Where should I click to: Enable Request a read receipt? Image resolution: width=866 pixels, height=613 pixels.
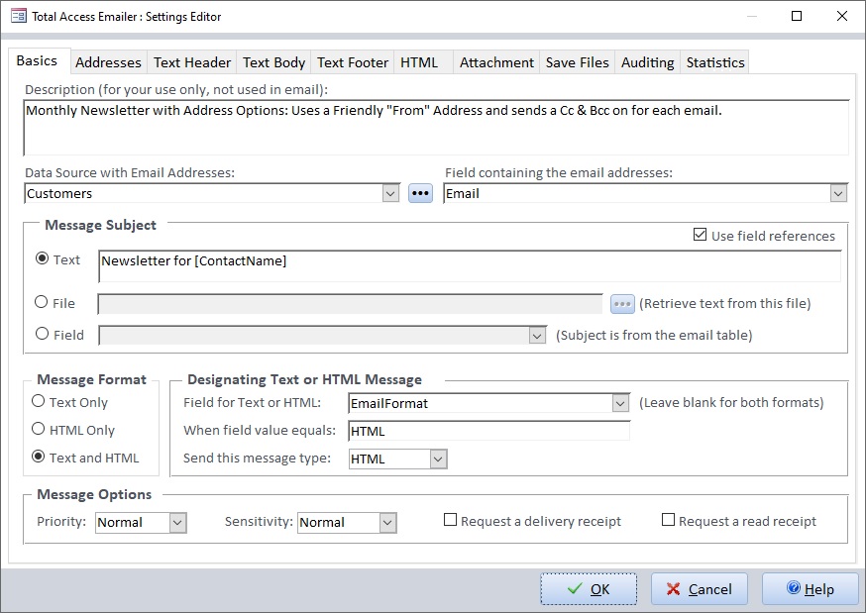point(668,520)
